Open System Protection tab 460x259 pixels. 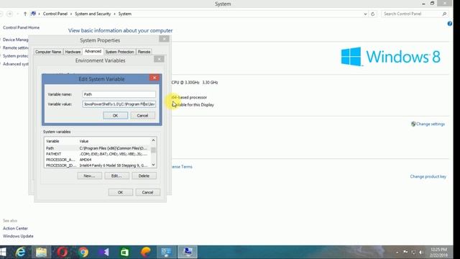(119, 52)
